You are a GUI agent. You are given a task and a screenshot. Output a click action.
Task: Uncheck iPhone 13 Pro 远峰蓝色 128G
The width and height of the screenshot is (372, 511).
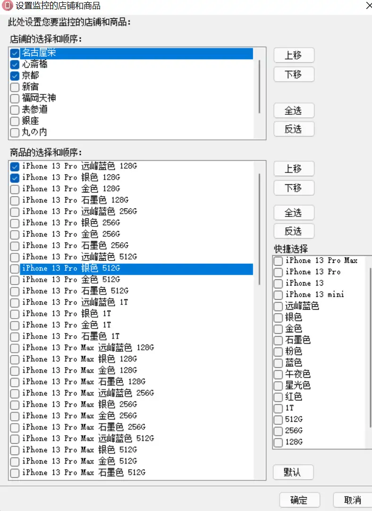pos(15,166)
